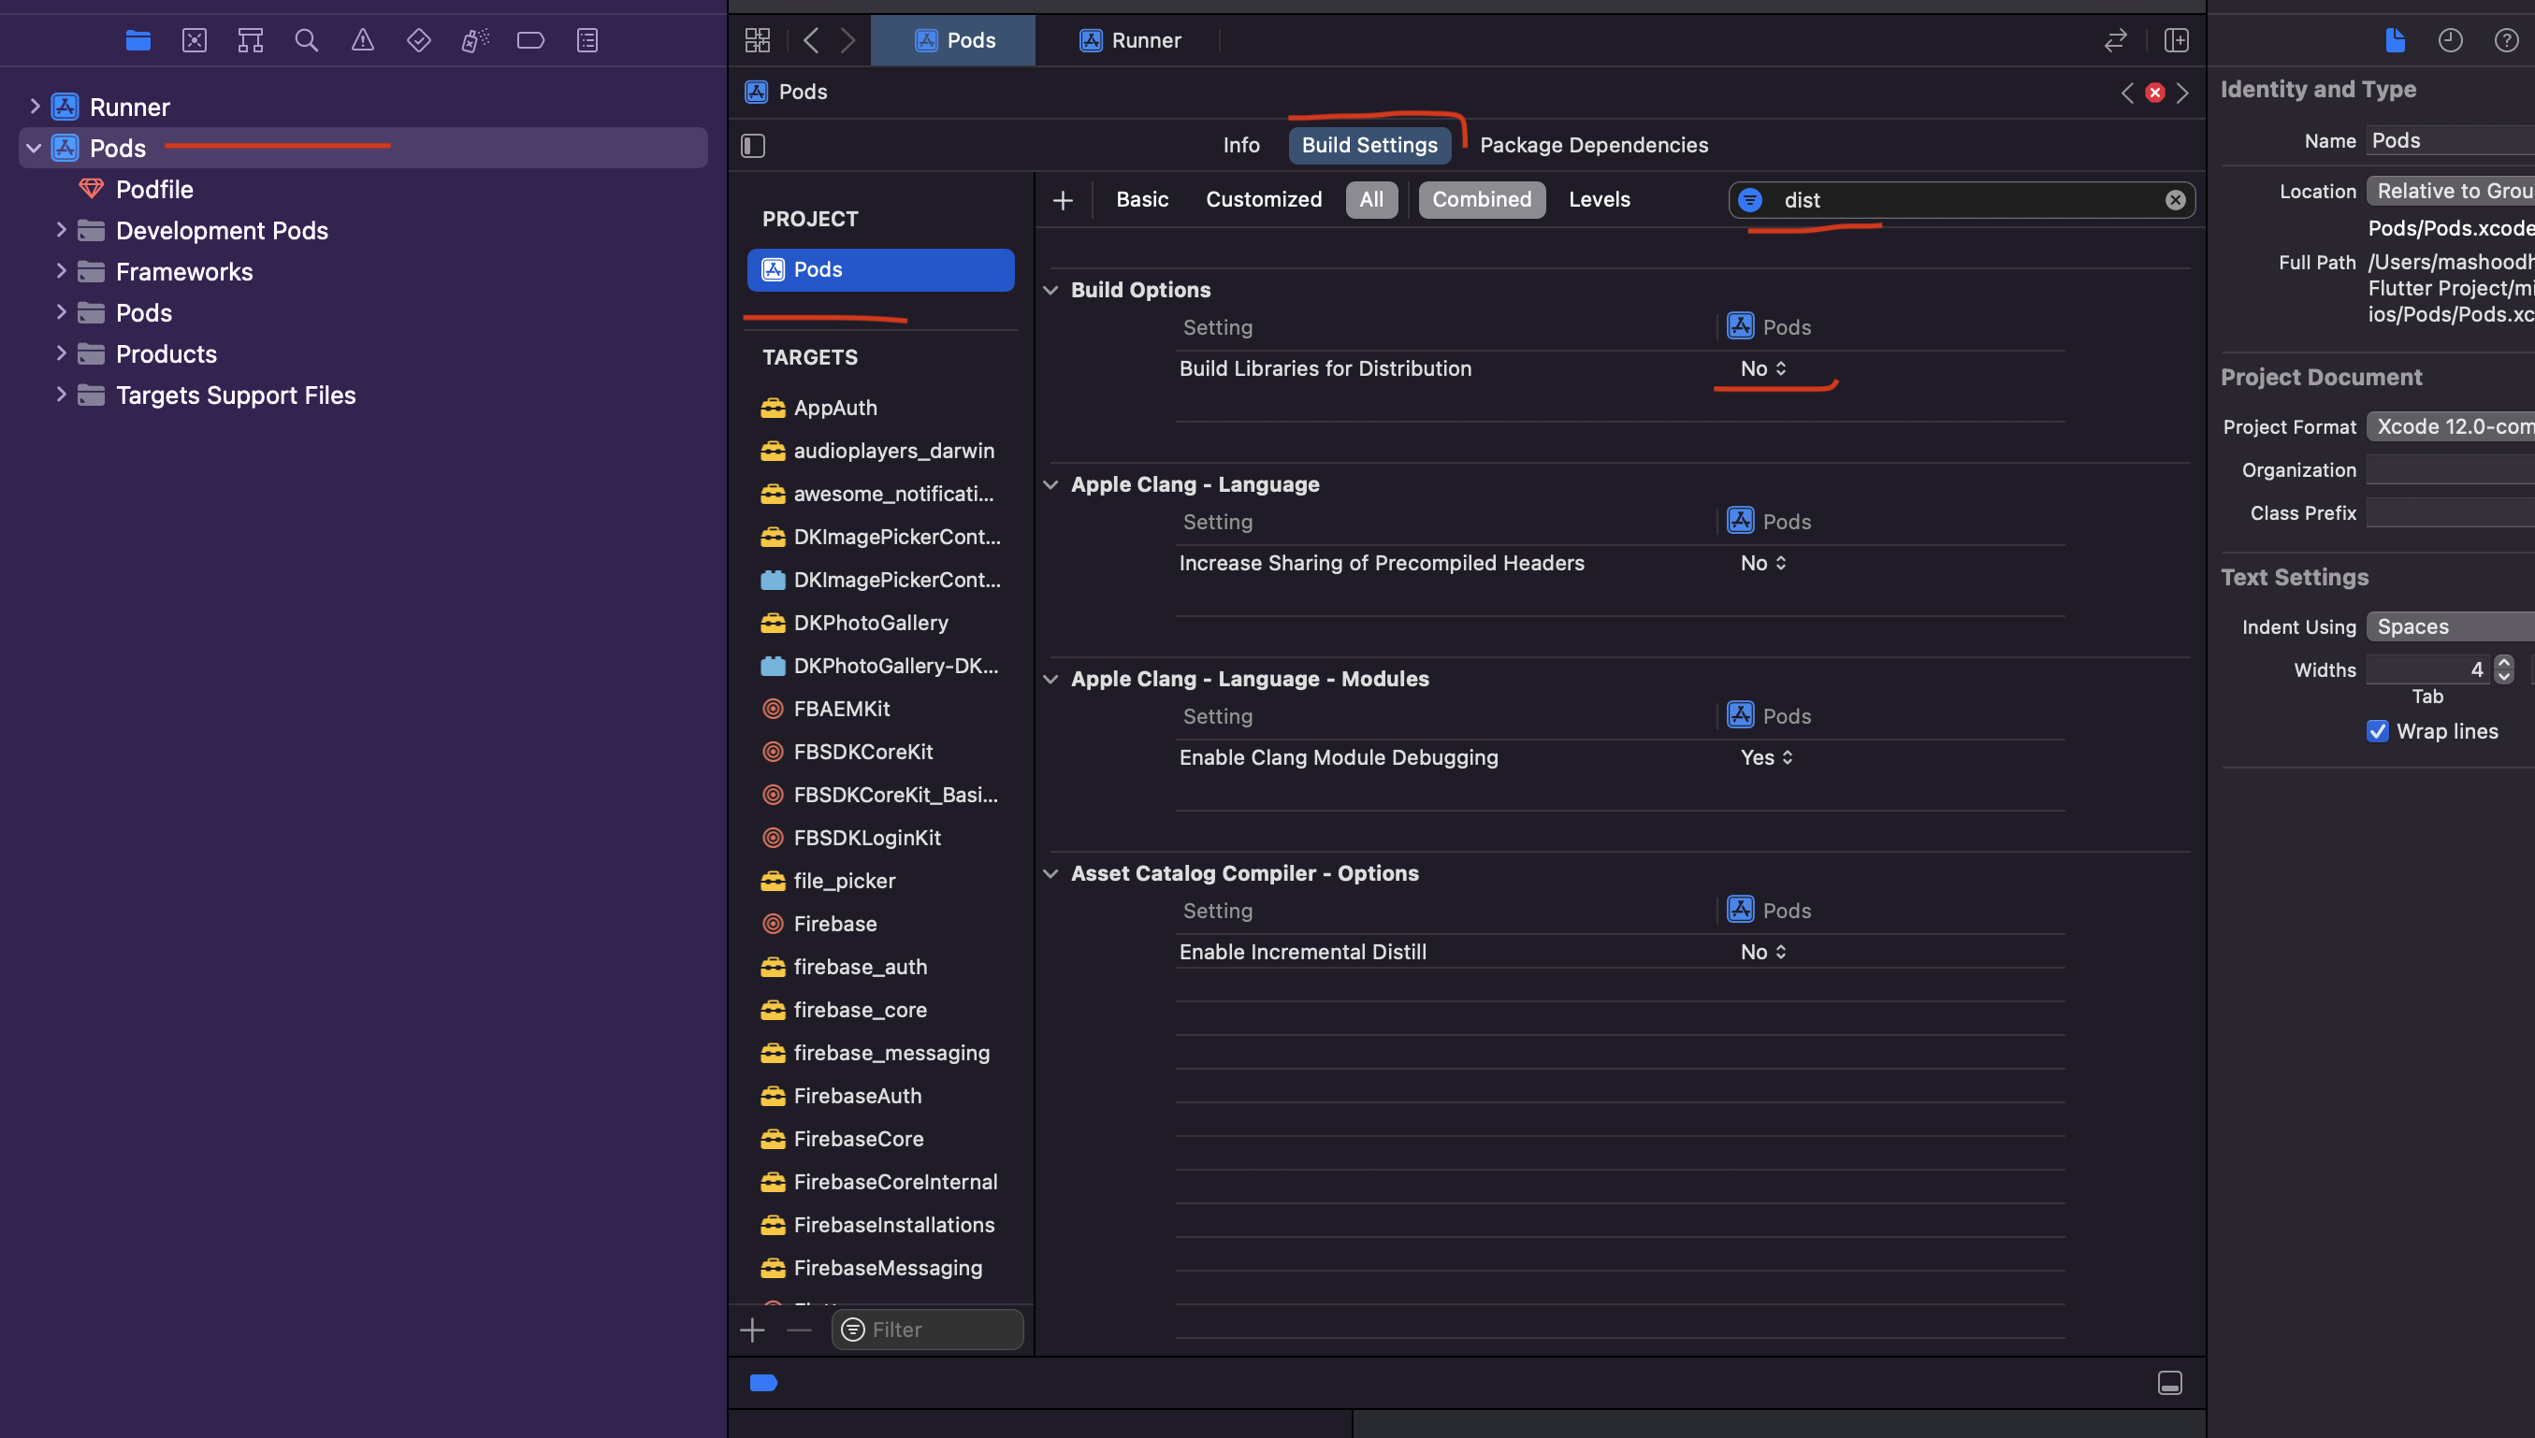Click the red error indicator
This screenshot has height=1438, width=2535.
point(2155,93)
